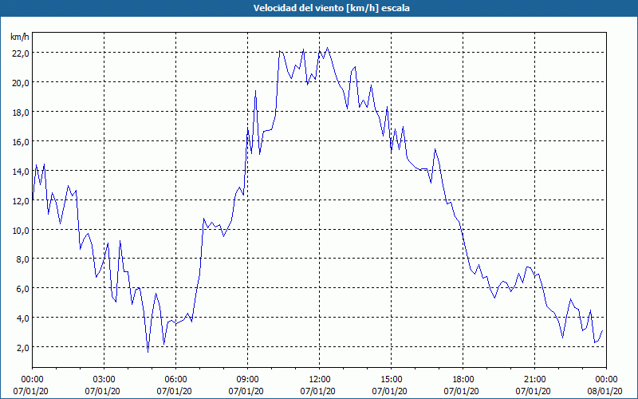Click the 21:00 time label on x-axis
The image size is (638, 399).
(534, 380)
